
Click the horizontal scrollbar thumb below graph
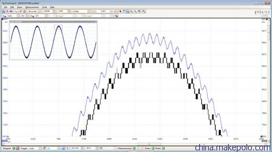(149, 144)
